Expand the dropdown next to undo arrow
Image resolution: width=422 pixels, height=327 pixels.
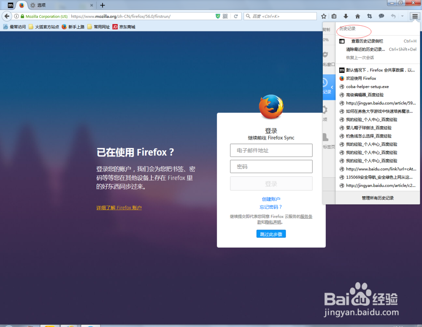402,16
